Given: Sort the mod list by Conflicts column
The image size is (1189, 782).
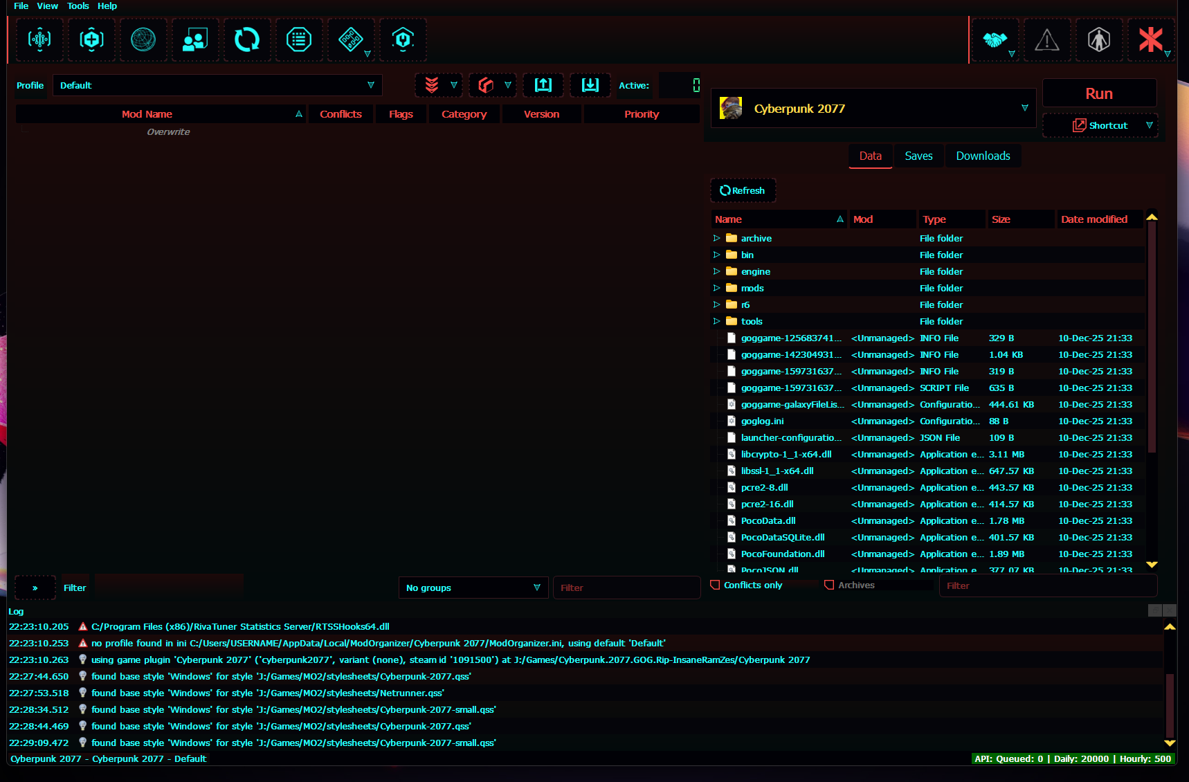Looking at the screenshot, I should tap(341, 114).
